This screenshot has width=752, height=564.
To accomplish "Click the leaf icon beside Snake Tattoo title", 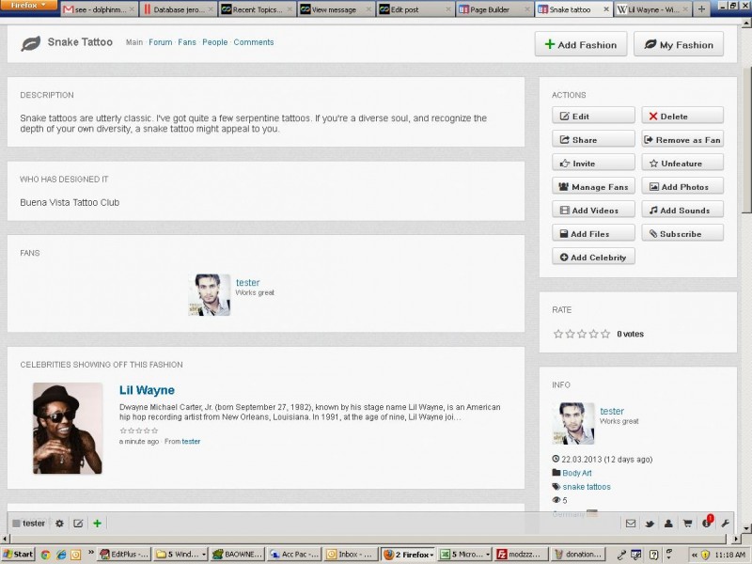I will [31, 43].
